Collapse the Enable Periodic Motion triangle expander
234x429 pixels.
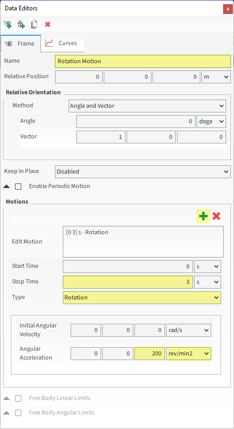tap(7, 187)
